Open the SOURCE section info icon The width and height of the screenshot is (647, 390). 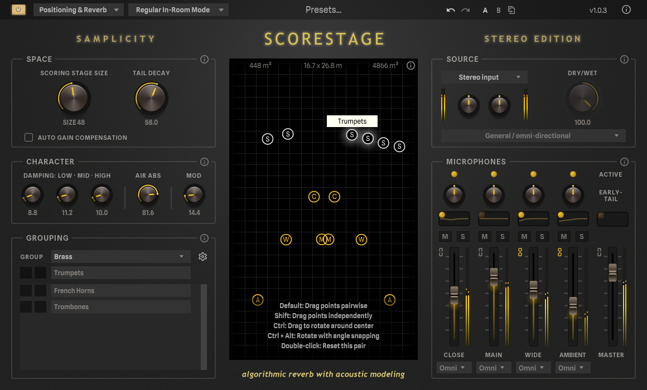(624, 60)
